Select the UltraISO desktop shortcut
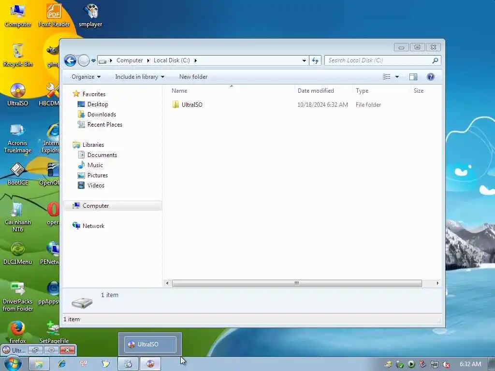 (18, 95)
